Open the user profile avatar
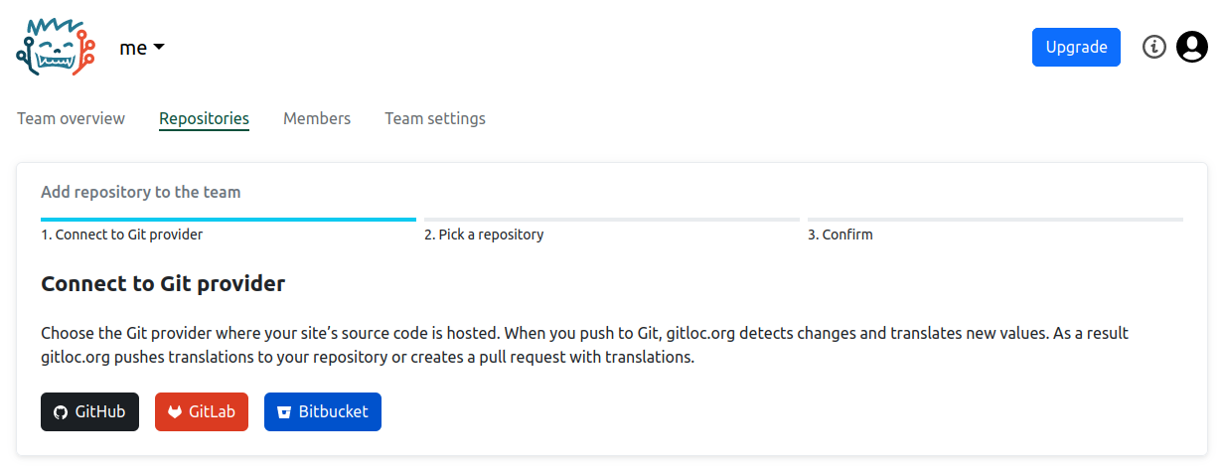This screenshot has height=472, width=1223. (x=1191, y=47)
